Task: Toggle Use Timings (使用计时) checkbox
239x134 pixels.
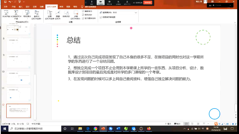Action: point(83,15)
